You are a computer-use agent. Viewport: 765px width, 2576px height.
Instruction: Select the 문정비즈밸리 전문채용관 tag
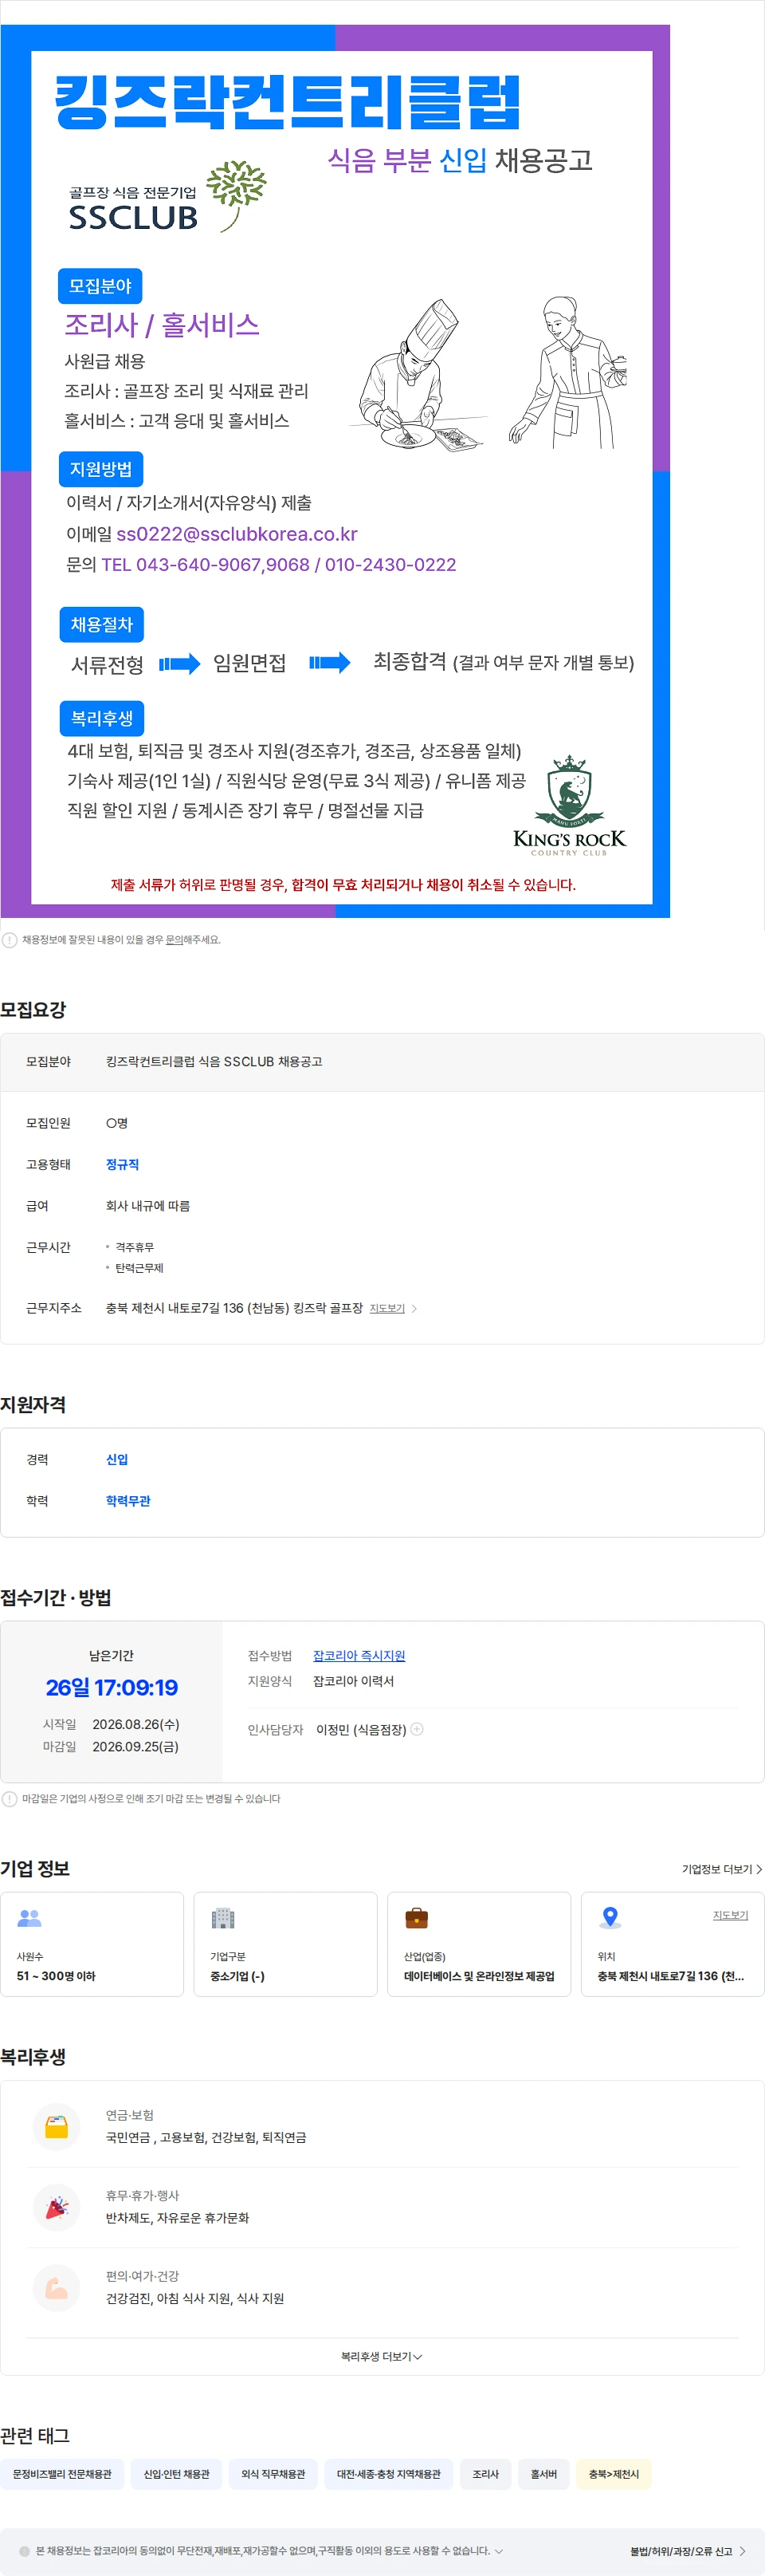pyautogui.click(x=62, y=2474)
